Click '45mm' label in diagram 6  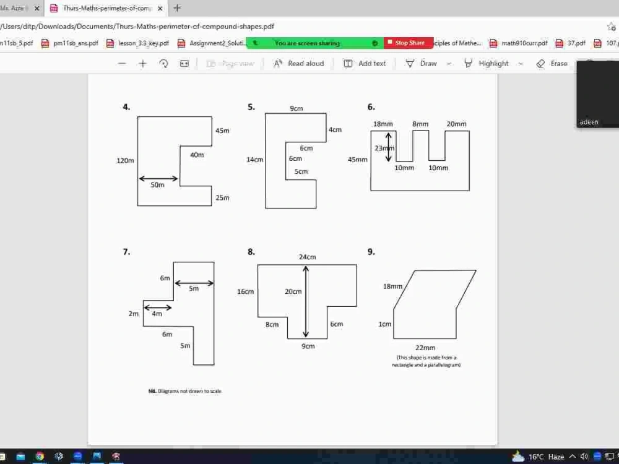[357, 160]
